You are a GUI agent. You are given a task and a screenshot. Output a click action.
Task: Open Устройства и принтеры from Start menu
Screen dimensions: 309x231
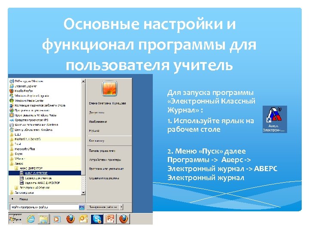point(105,160)
